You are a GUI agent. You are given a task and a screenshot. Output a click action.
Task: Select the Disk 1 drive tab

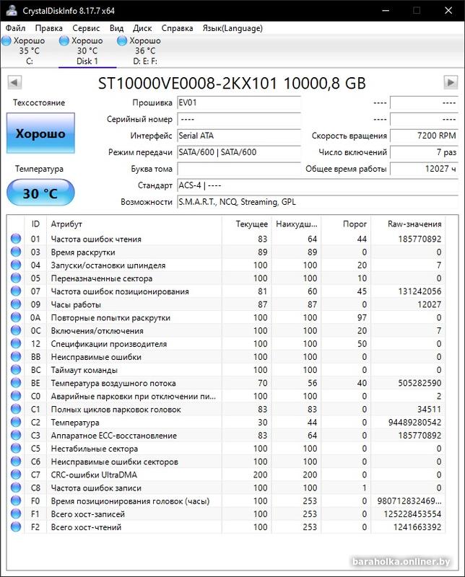tap(87, 50)
